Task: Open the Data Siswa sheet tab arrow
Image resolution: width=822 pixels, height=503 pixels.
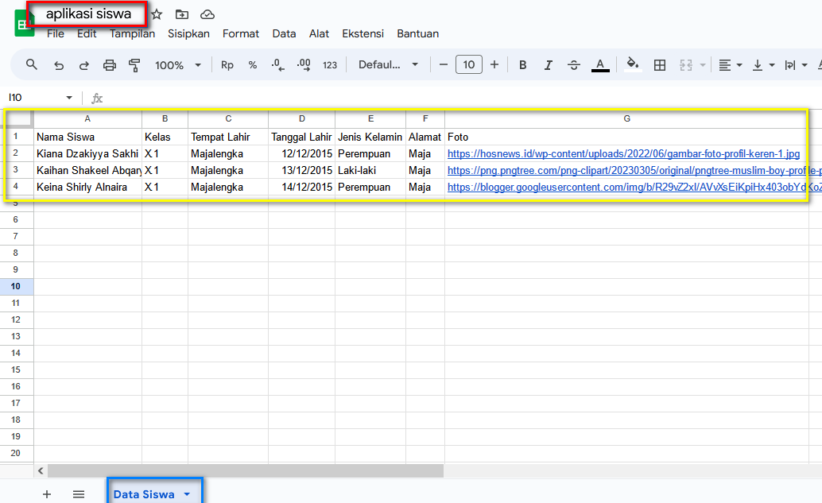Action: tap(187, 494)
